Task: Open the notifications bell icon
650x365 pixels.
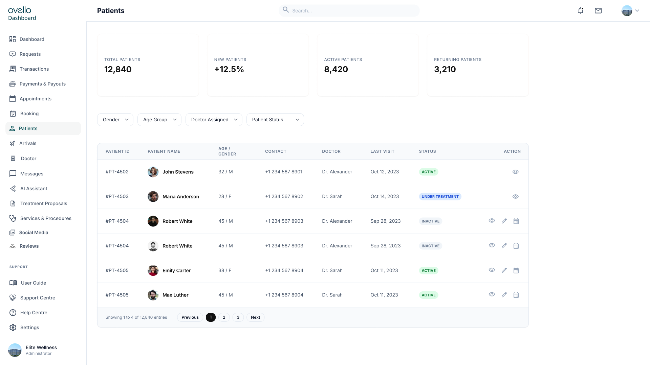Action: (x=581, y=11)
